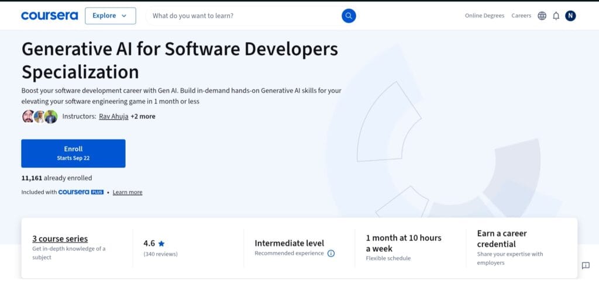
Task: Click the '(340 reviews)' text
Action: (x=160, y=254)
